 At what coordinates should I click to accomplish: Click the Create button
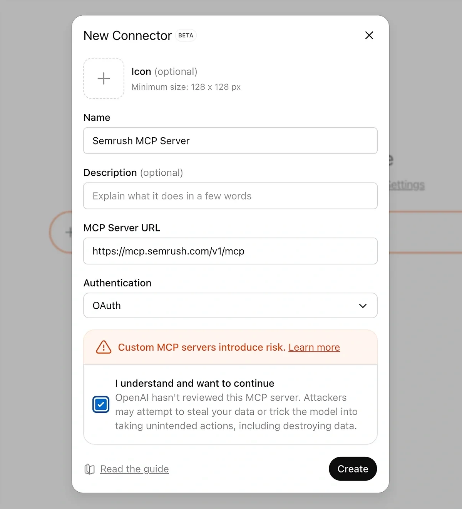pos(352,469)
